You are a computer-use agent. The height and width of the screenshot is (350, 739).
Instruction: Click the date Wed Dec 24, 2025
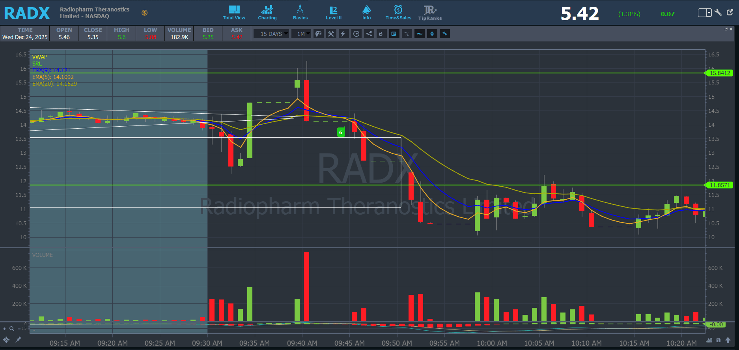point(25,37)
